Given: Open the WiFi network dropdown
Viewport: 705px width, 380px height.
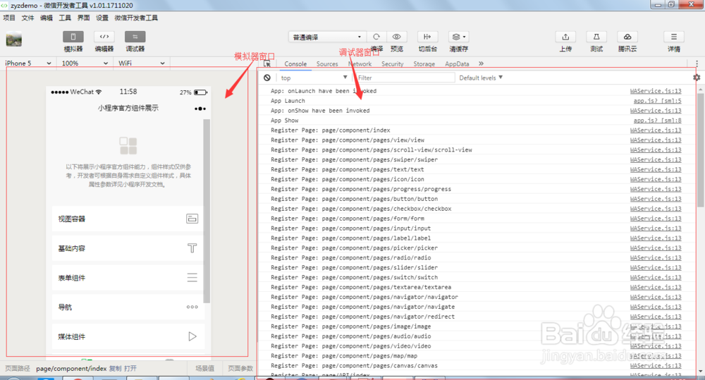Looking at the screenshot, I should 141,63.
